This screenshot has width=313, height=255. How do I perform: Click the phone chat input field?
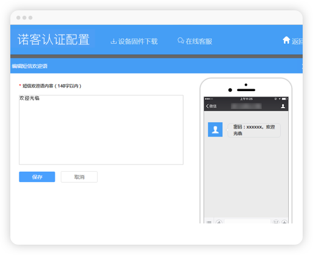[x=247, y=222]
